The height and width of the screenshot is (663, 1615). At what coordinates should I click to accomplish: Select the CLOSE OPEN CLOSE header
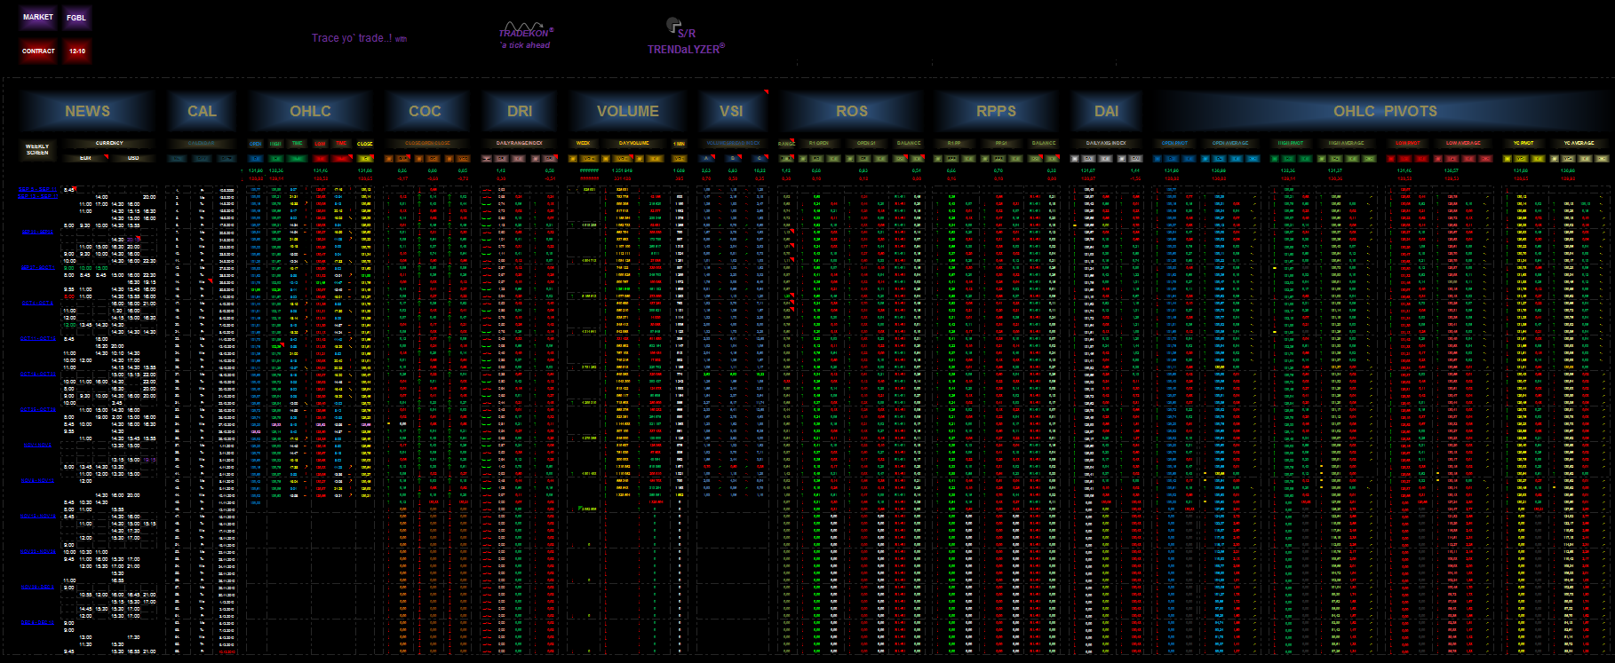click(x=428, y=143)
